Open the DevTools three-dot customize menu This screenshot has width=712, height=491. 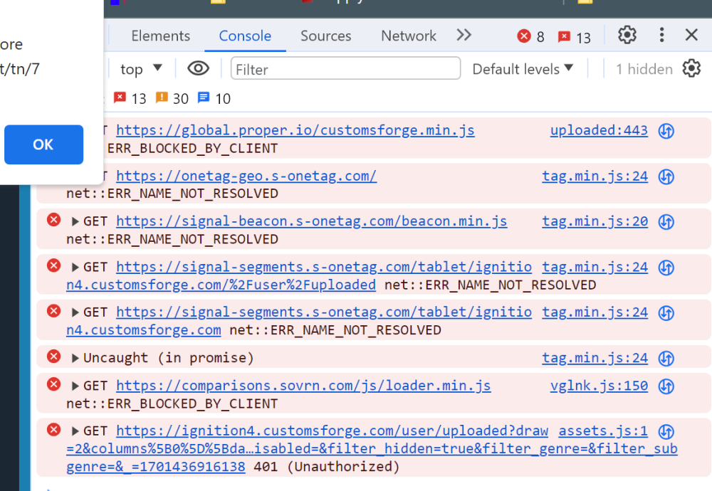pyautogui.click(x=661, y=35)
